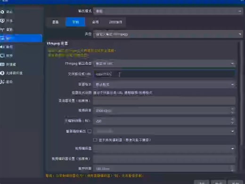Image resolution: width=245 pixels, height=184 pixels.
Task: Tick the 显示所有编码器 show all encoders checkbox
Action: [x=95, y=140]
